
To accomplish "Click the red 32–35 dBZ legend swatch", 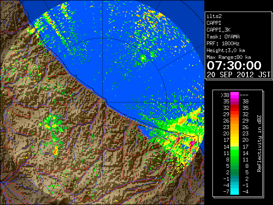I will pyautogui.click(x=235, y=108).
